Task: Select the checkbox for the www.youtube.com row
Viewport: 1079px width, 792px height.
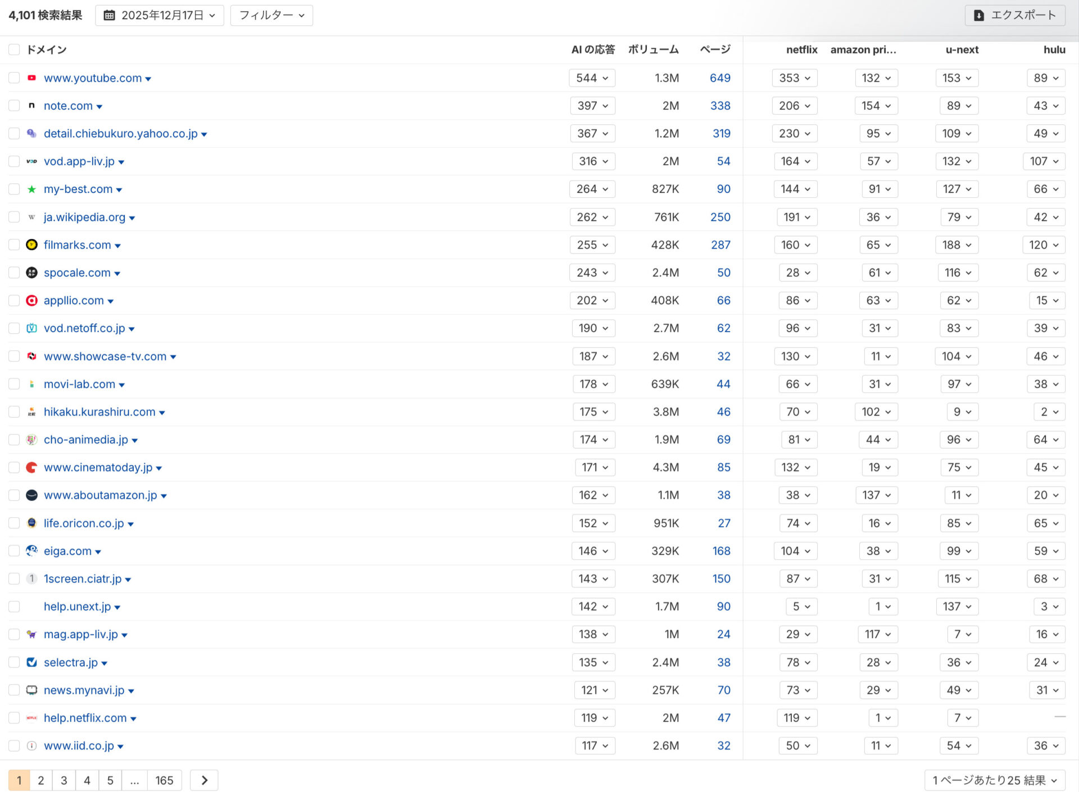Action: pos(14,78)
